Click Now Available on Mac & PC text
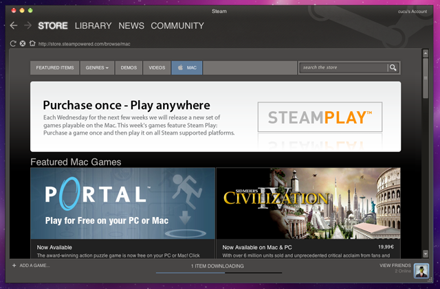The height and width of the screenshot is (289, 440). click(257, 248)
